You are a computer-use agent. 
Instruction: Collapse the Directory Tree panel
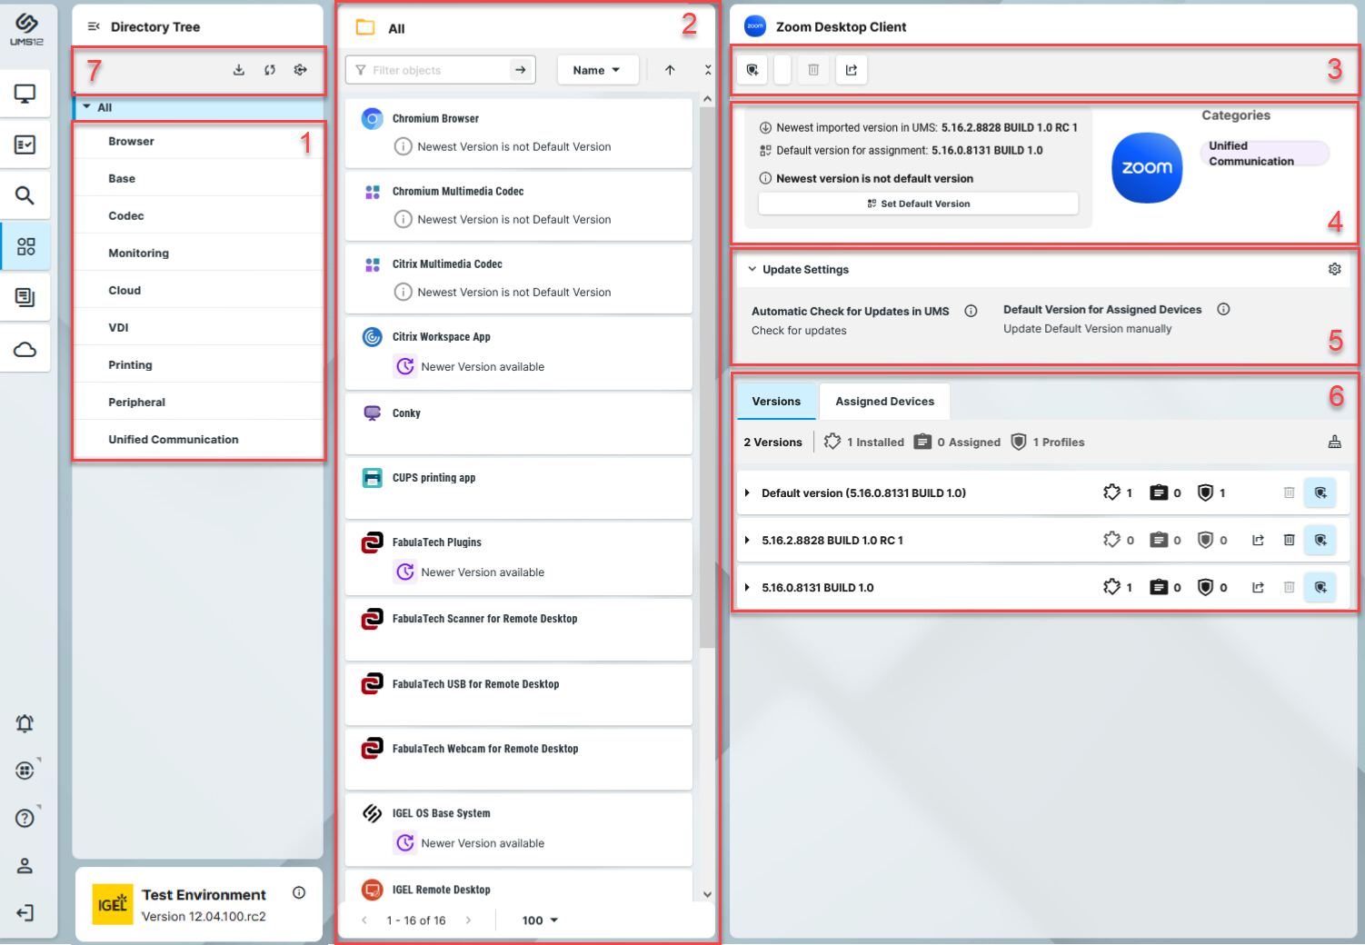coord(94,27)
